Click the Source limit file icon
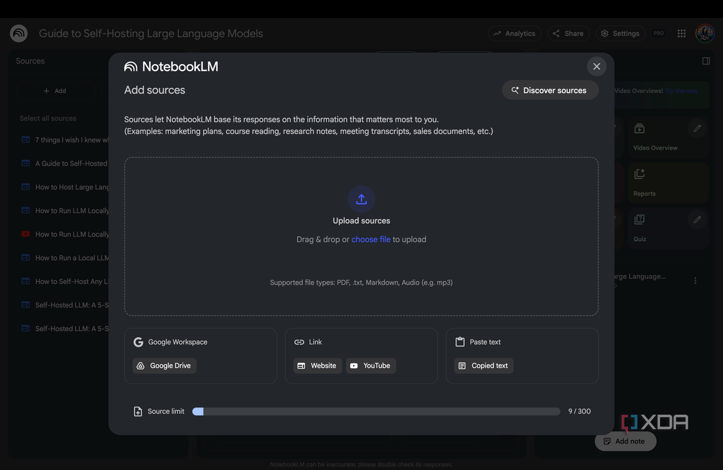The height and width of the screenshot is (470, 723). point(138,412)
